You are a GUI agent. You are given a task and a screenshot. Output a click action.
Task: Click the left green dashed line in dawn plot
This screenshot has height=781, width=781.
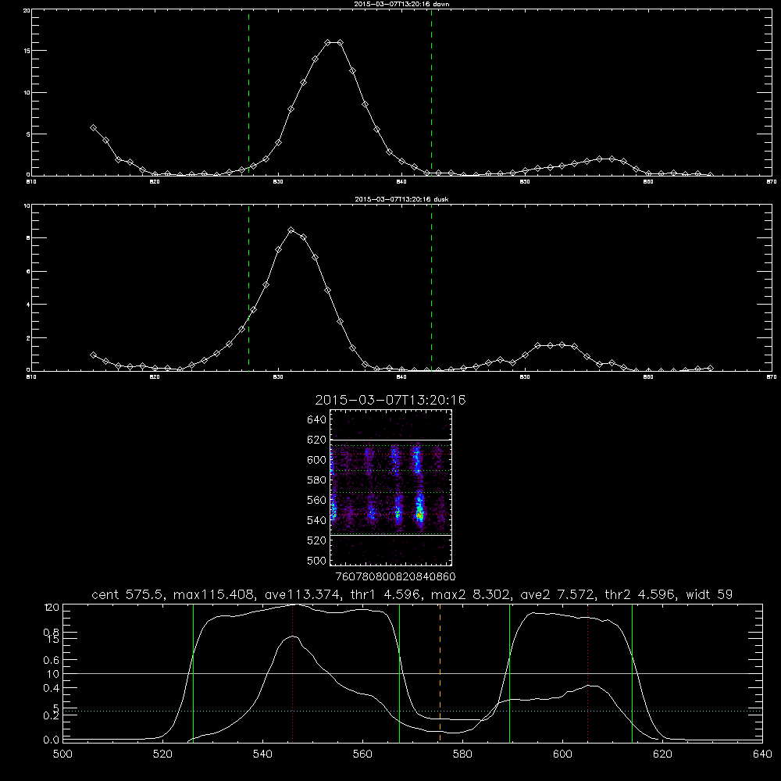(x=248, y=92)
